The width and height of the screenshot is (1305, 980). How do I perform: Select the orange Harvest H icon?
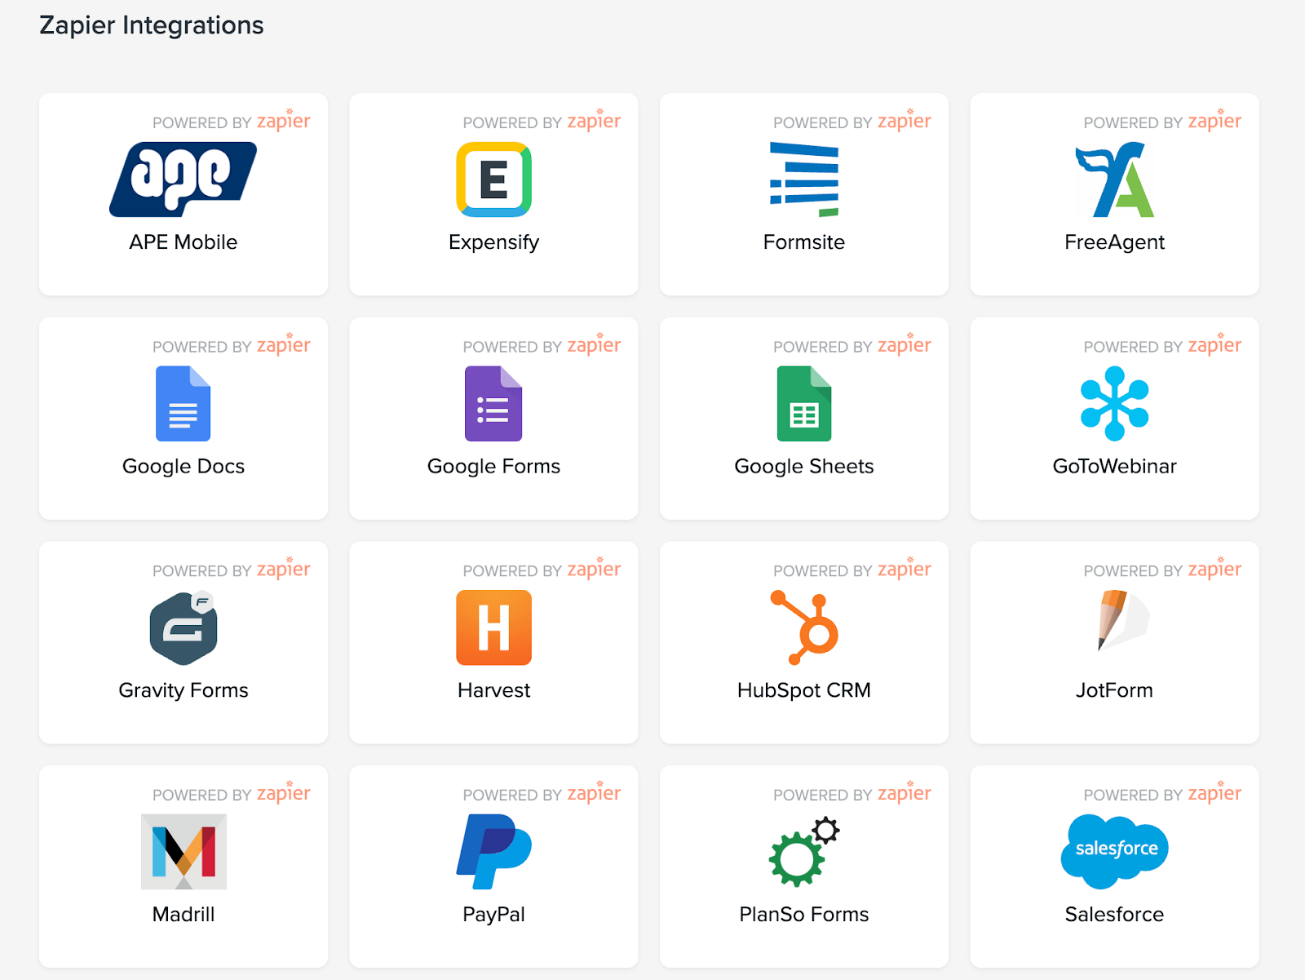point(493,627)
